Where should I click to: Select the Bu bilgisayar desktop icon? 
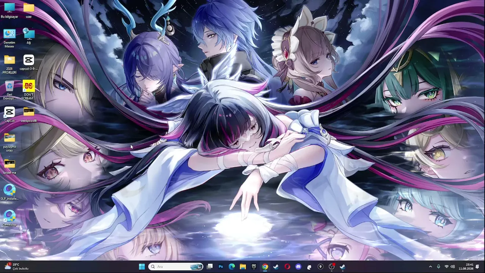[9, 10]
